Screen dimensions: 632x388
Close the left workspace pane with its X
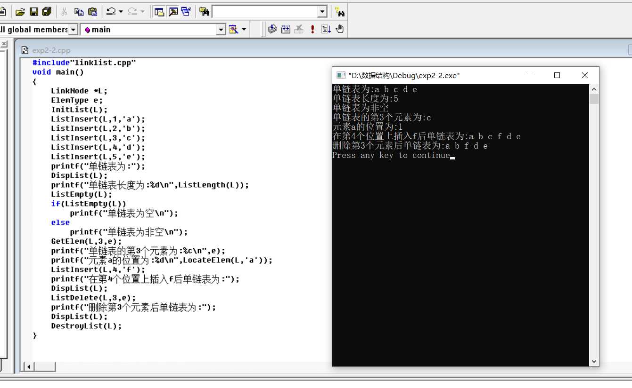(4, 44)
